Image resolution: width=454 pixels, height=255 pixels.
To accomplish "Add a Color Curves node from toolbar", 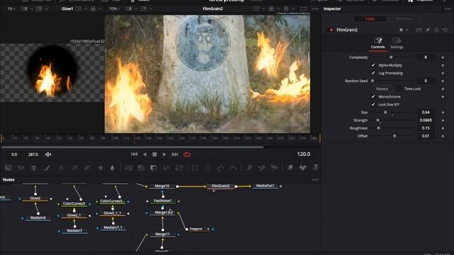I will [74, 168].
